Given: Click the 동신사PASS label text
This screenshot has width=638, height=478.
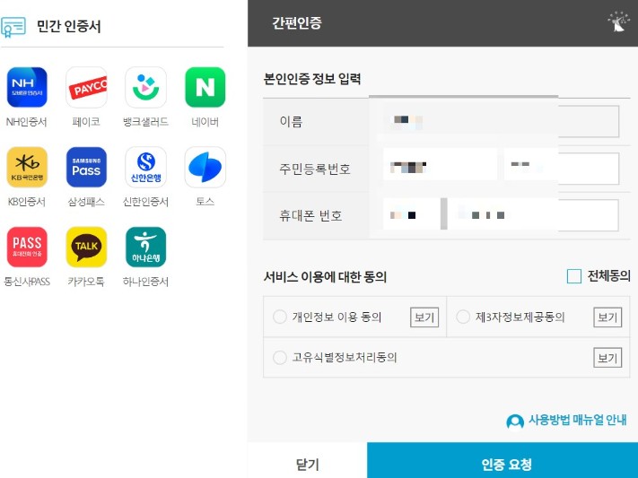Looking at the screenshot, I should (27, 282).
